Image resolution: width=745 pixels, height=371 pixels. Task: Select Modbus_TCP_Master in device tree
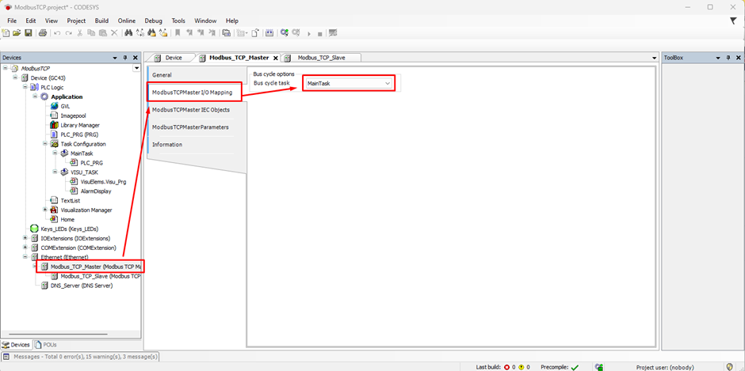95,266
